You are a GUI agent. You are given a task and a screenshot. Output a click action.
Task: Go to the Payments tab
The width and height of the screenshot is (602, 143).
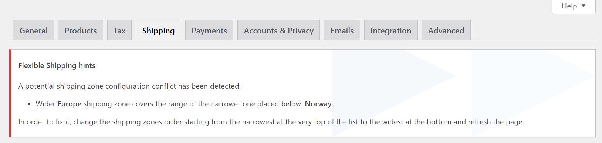pyautogui.click(x=209, y=30)
